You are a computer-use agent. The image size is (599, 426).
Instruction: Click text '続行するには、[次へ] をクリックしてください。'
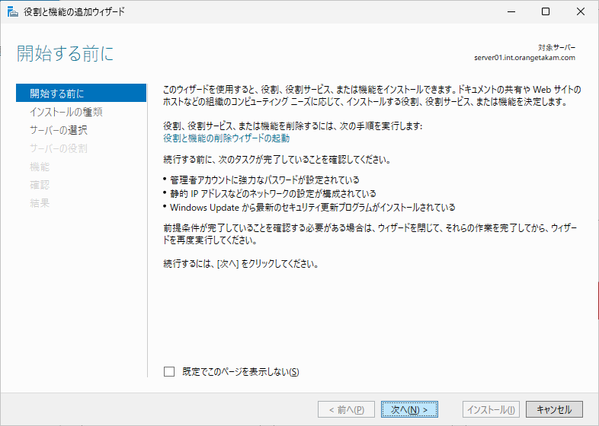(x=241, y=264)
